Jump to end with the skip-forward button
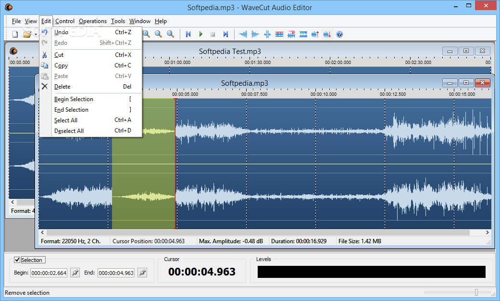The image size is (500, 301). point(225,34)
